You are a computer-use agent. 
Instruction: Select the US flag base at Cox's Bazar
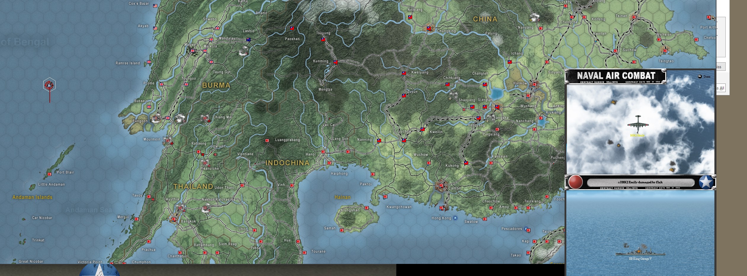155,6
